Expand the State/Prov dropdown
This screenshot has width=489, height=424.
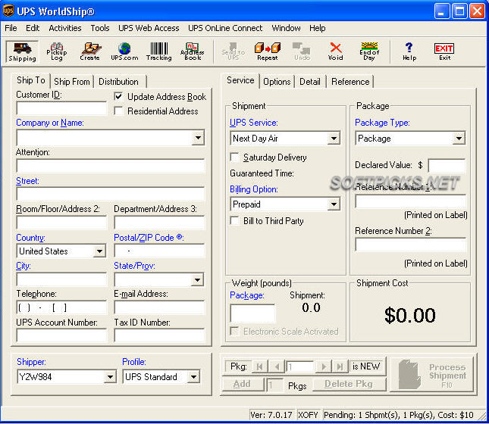[x=197, y=279]
